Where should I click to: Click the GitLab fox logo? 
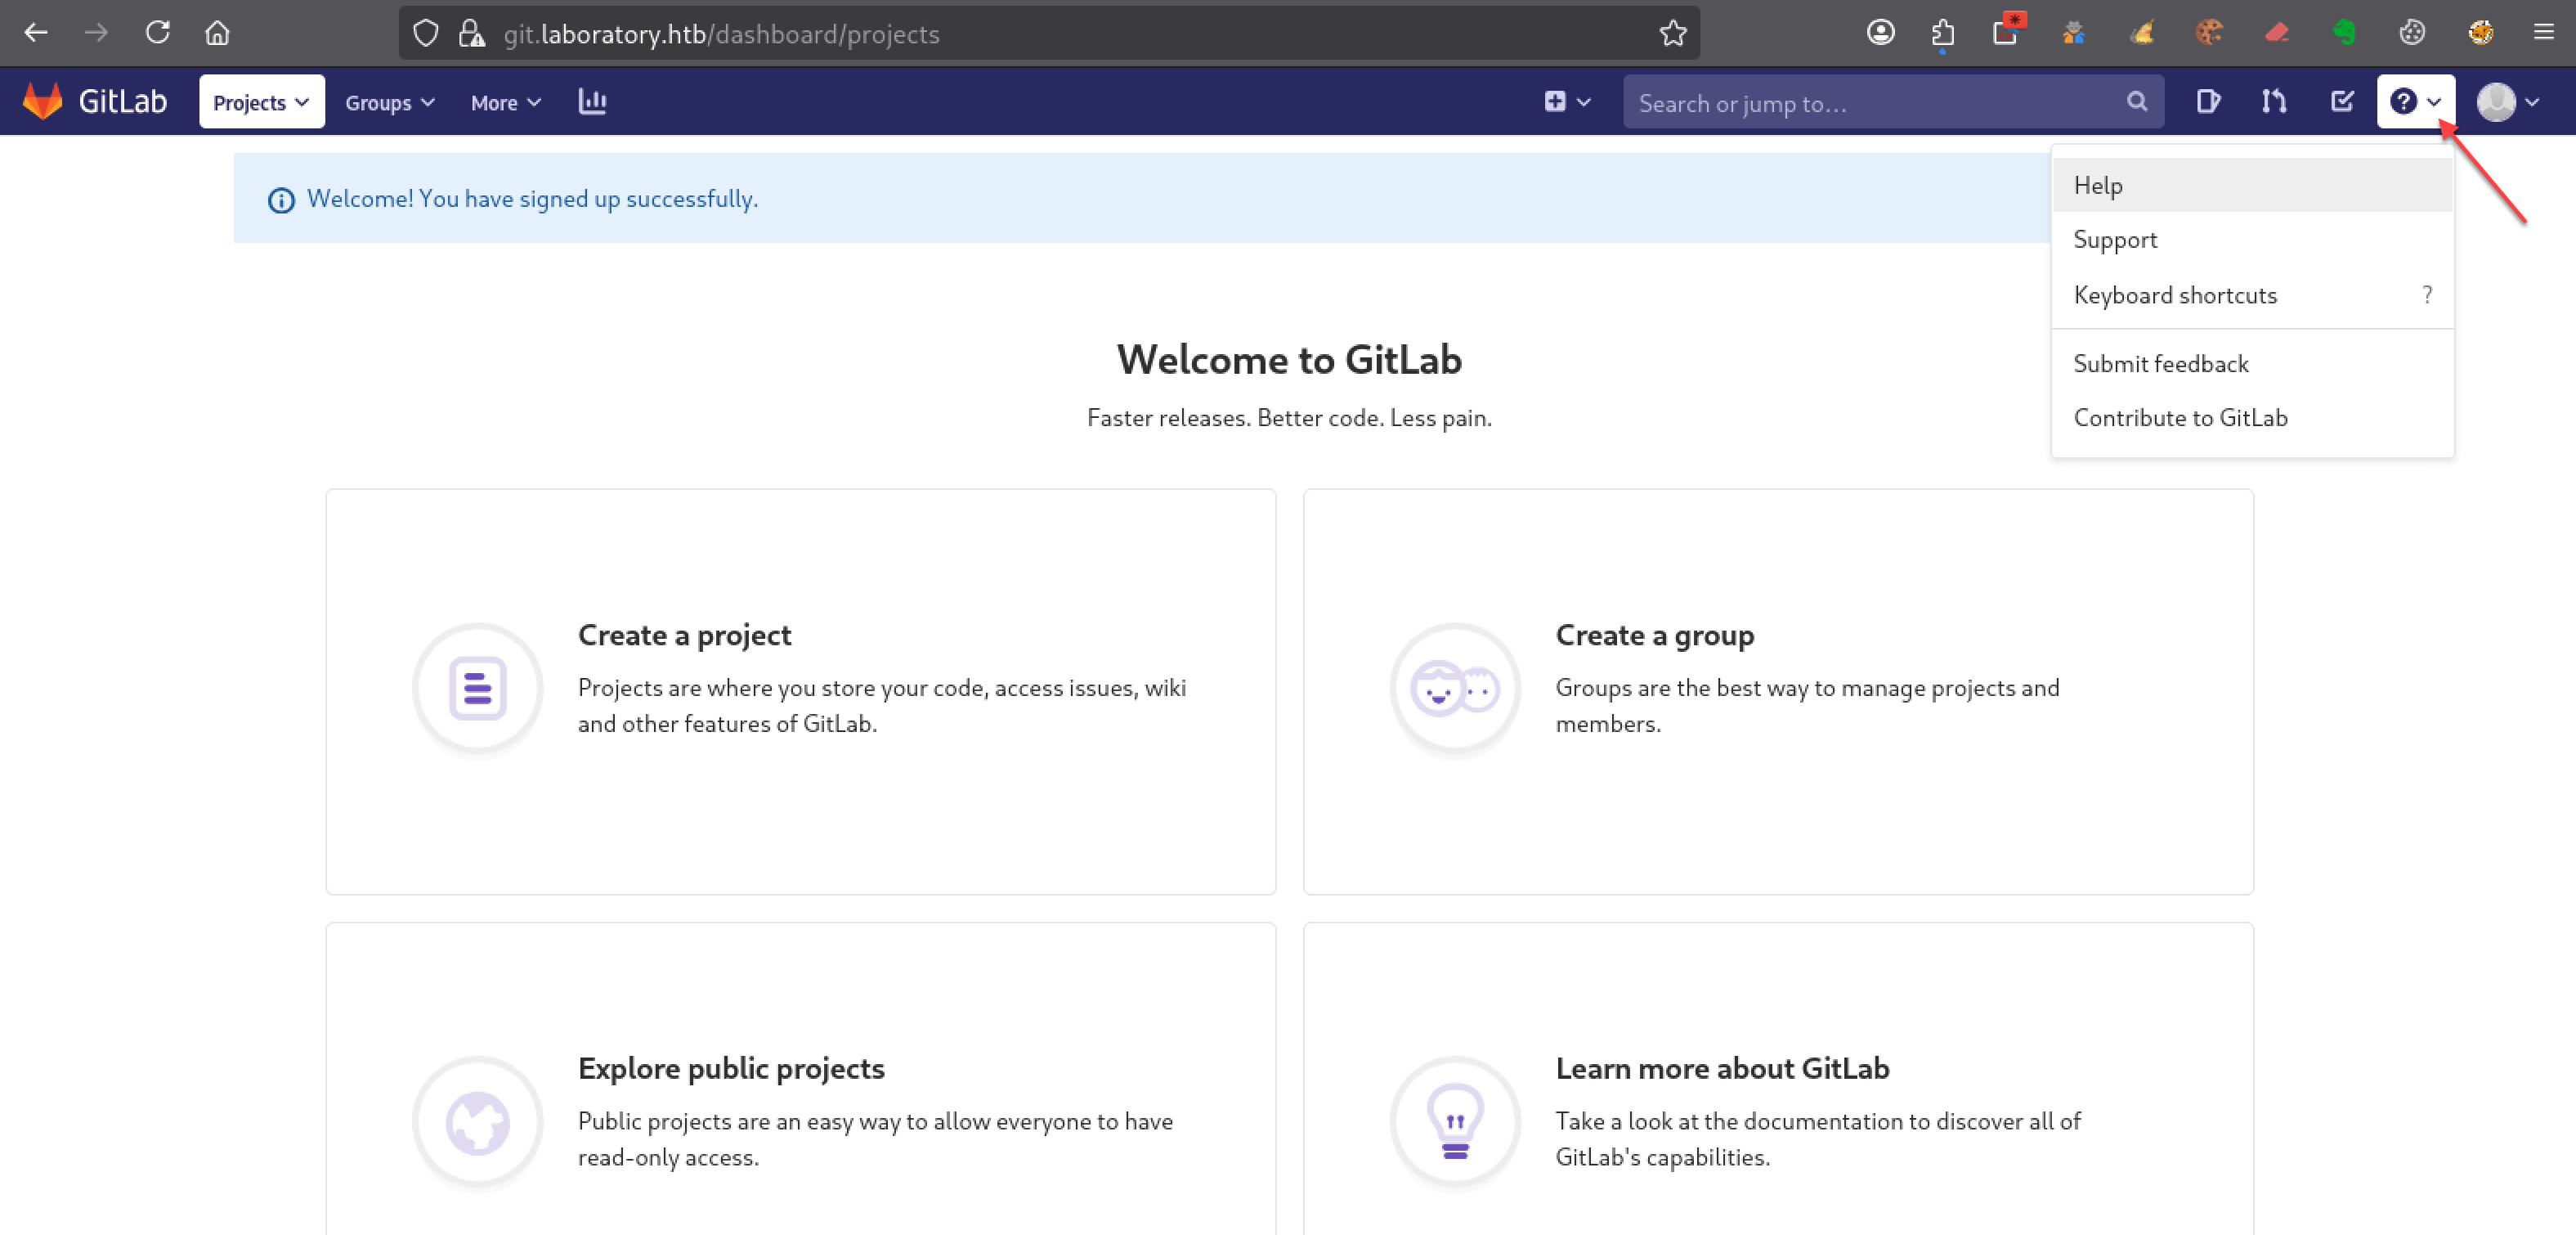pos(43,101)
